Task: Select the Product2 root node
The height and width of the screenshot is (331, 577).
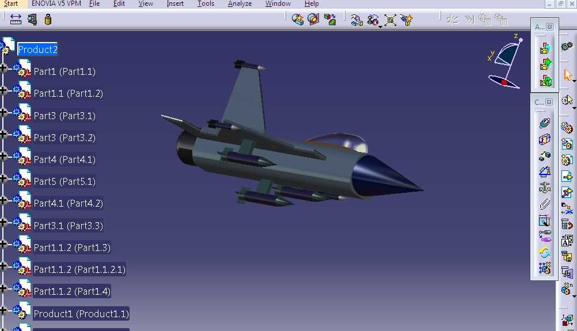Action: pyautogui.click(x=37, y=50)
